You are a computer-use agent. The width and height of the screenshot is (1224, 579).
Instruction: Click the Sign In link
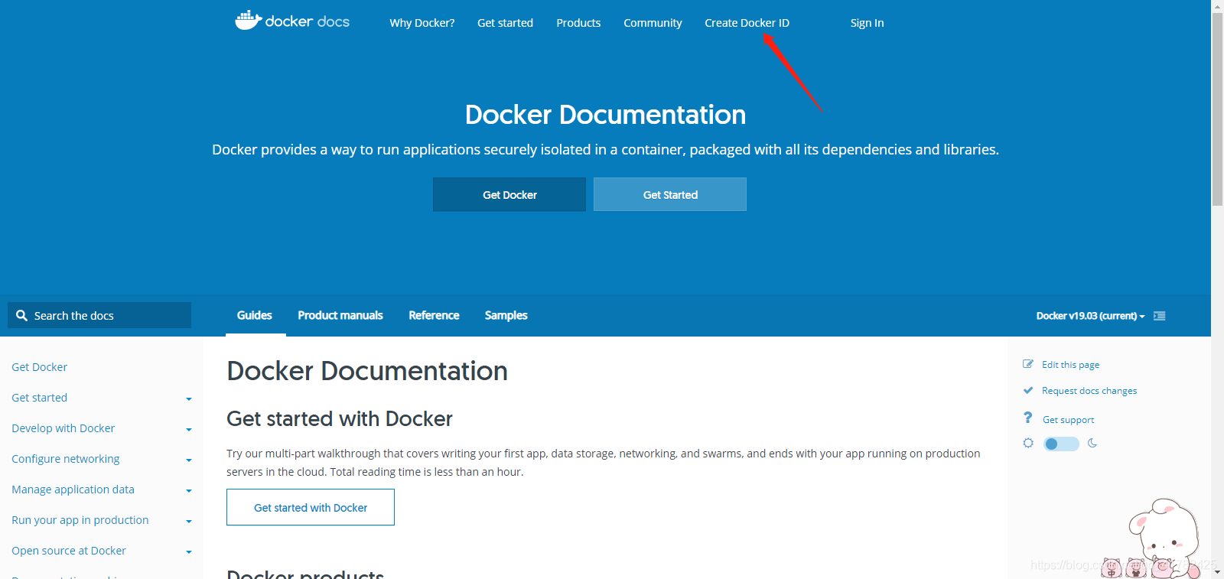point(867,23)
